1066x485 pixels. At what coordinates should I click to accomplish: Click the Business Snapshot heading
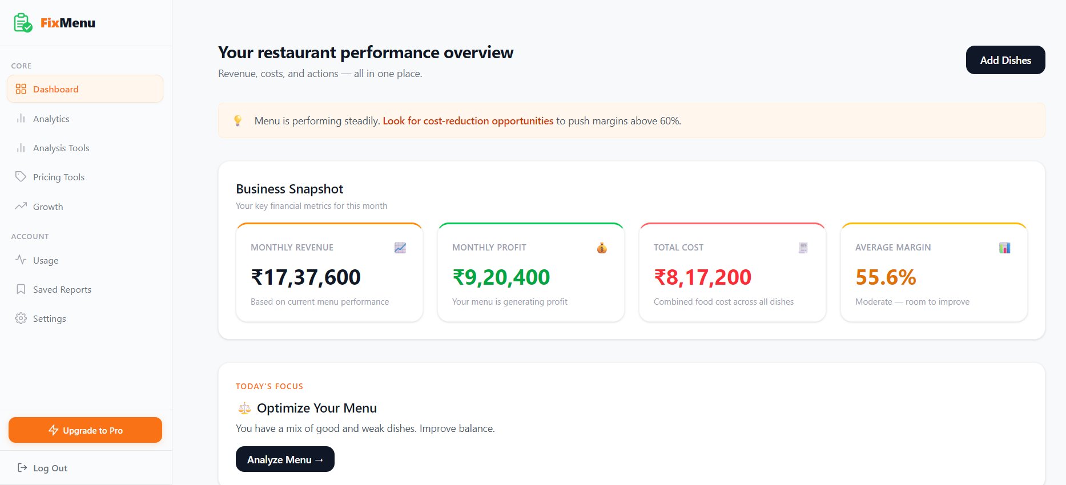pyautogui.click(x=289, y=189)
